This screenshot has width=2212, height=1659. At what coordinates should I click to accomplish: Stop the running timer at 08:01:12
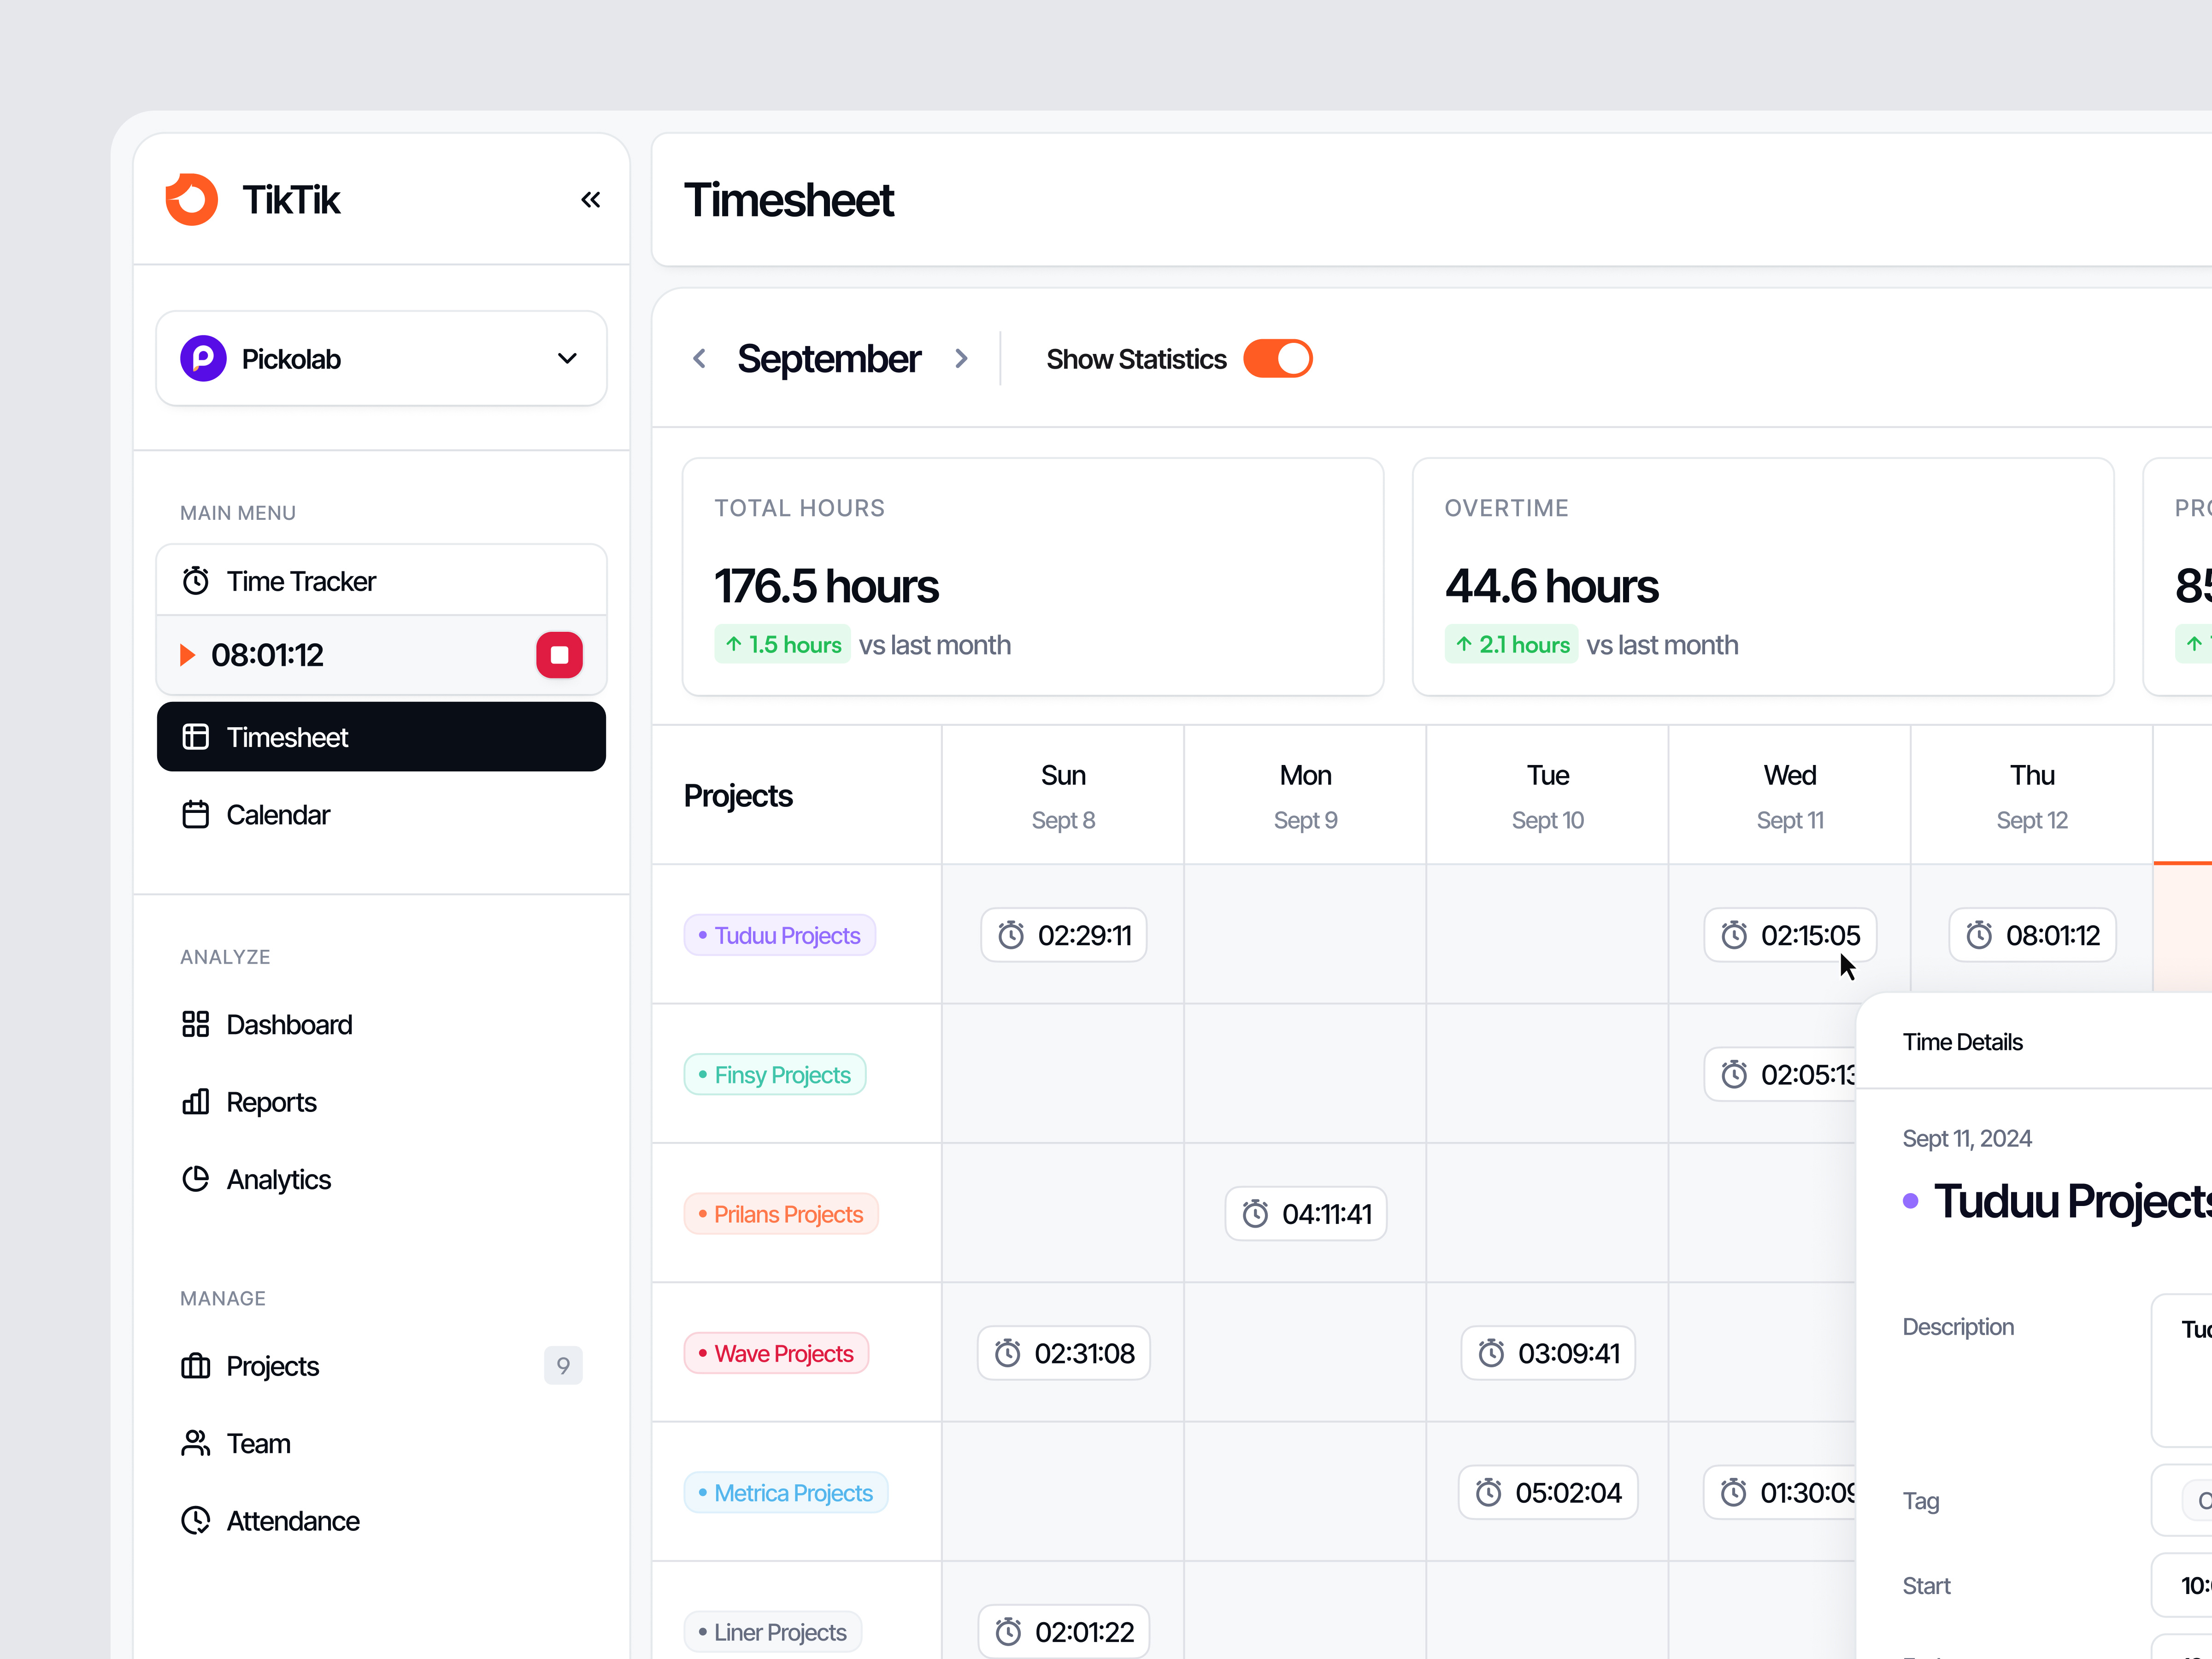coord(559,654)
